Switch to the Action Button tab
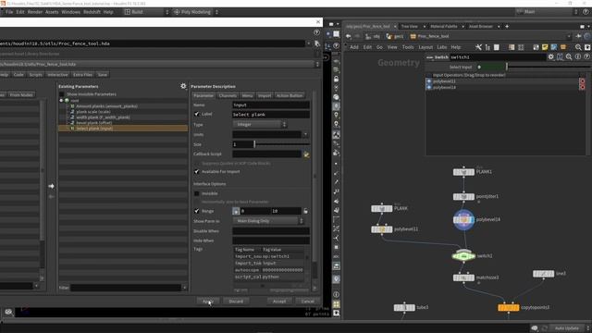Viewport: 592px width, 333px height. 290,95
